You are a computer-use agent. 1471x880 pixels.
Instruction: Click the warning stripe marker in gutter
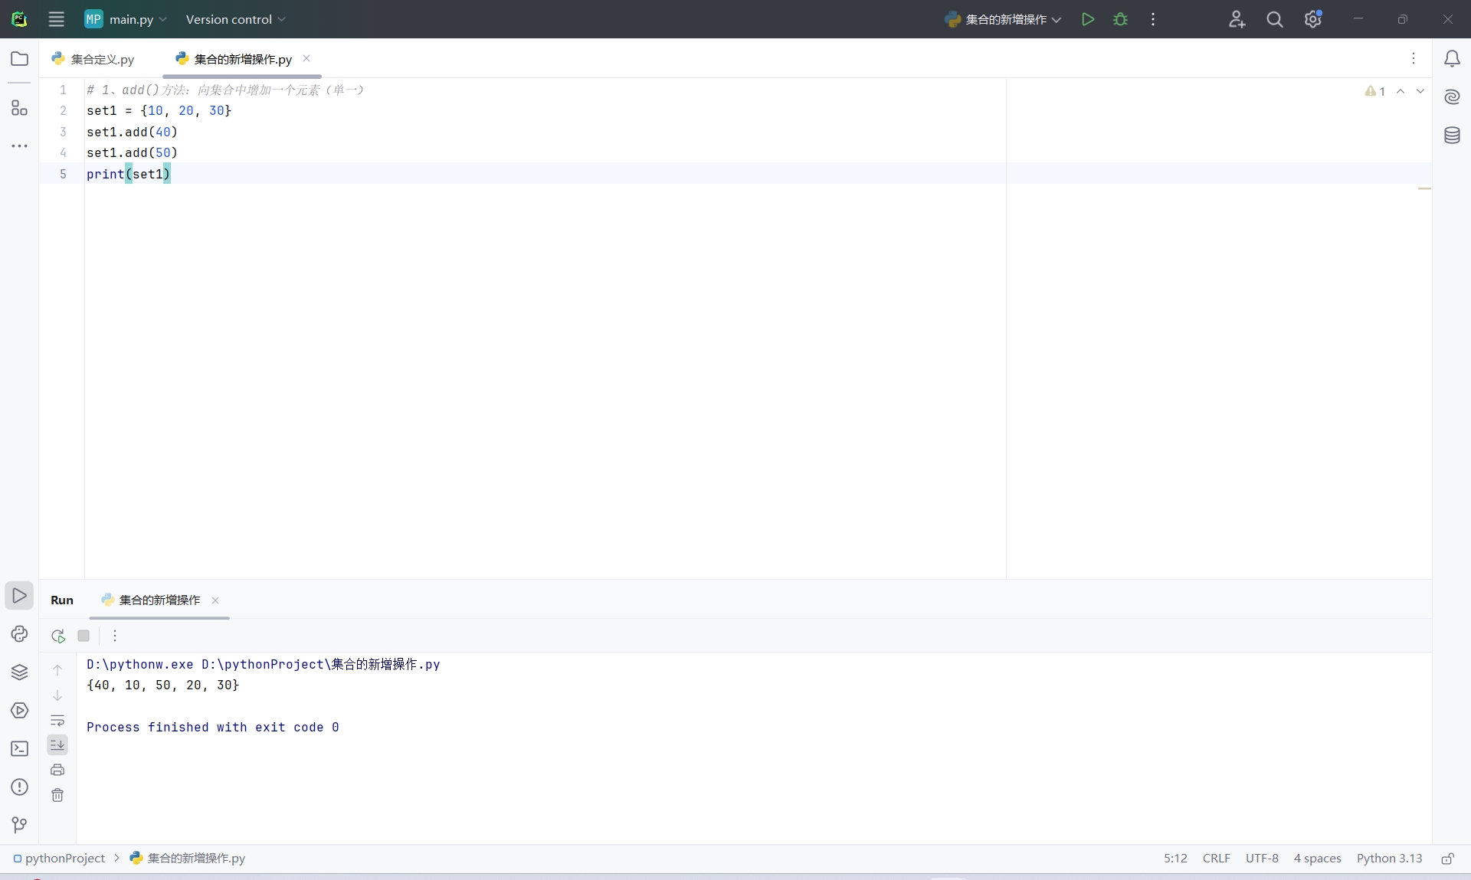[1423, 188]
